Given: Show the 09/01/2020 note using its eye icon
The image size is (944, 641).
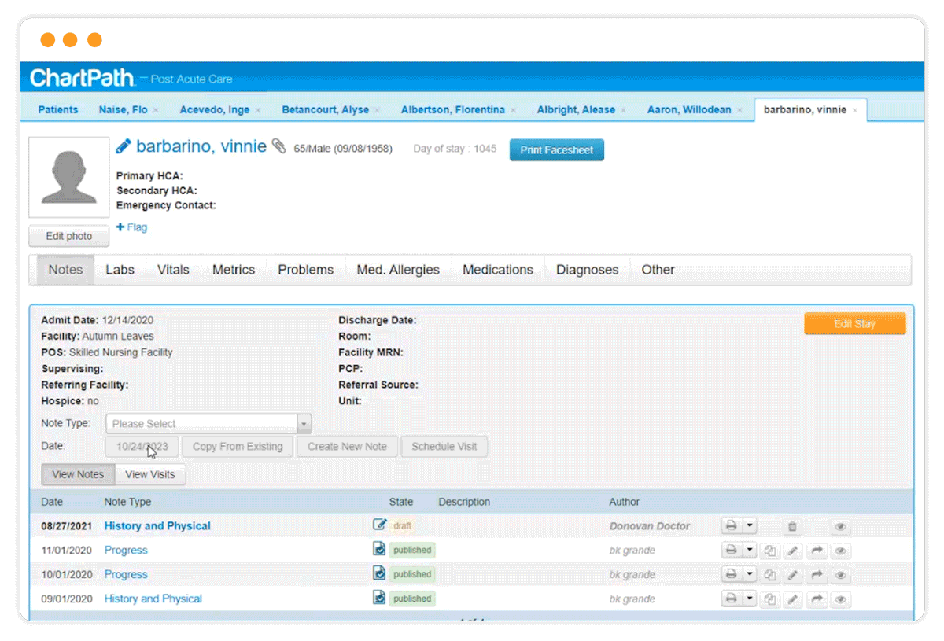Looking at the screenshot, I should click(840, 599).
